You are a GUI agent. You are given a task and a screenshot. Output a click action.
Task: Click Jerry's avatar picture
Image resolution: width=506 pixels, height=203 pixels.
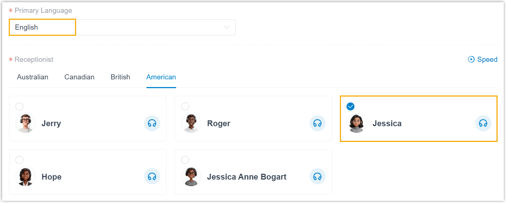[x=26, y=123]
